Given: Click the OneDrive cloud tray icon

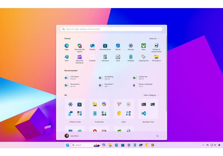Looking at the screenshot, I should tap(207, 145).
